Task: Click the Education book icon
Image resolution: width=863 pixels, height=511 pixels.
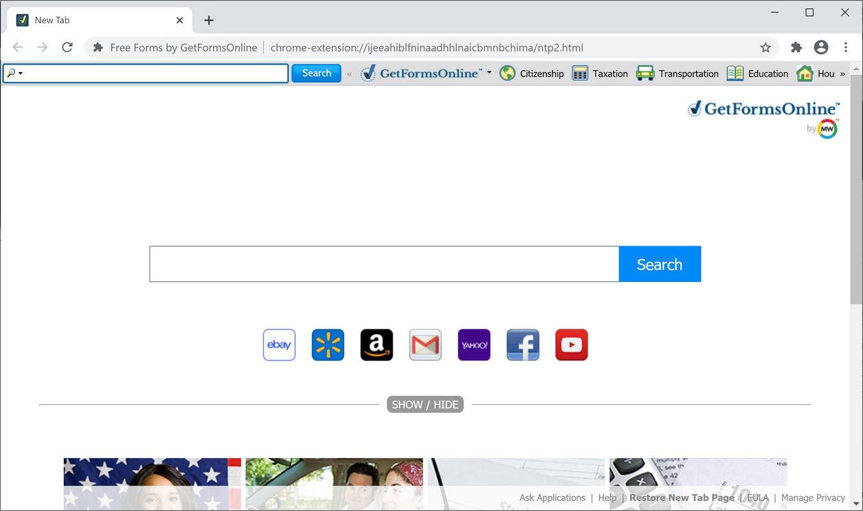Action: point(736,73)
